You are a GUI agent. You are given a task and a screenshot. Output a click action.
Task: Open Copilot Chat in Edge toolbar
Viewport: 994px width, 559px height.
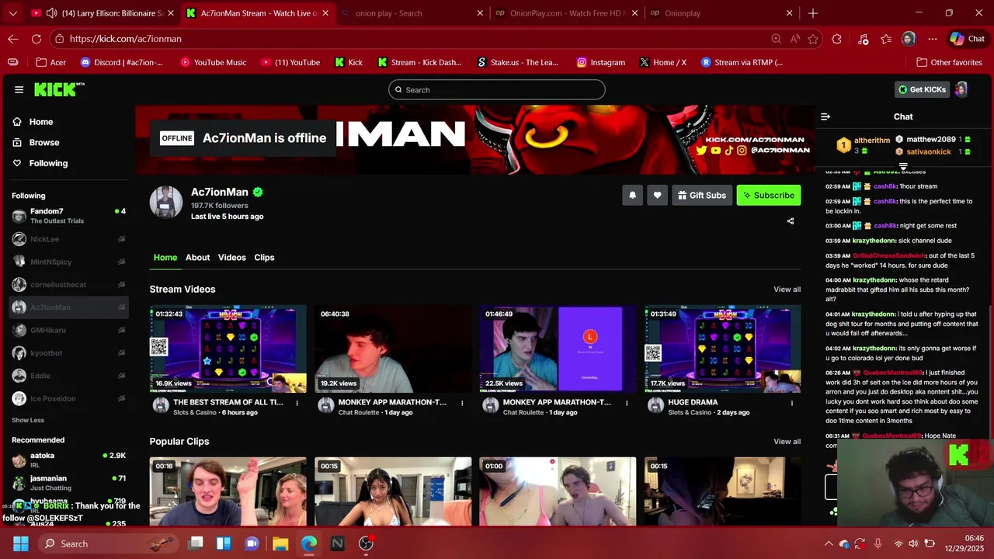[968, 39]
